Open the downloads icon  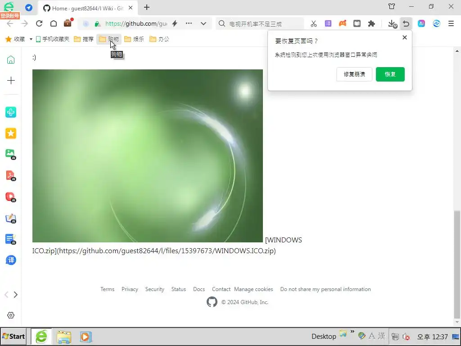pyautogui.click(x=392, y=23)
